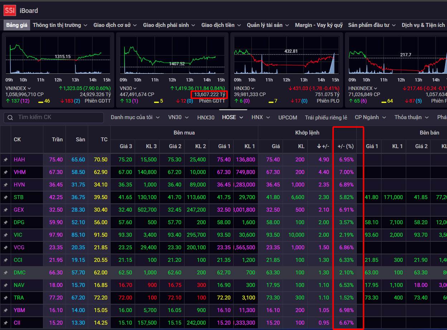Toggle pin on GEX row
Viewport: 447px width, 330px height.
click(5, 210)
